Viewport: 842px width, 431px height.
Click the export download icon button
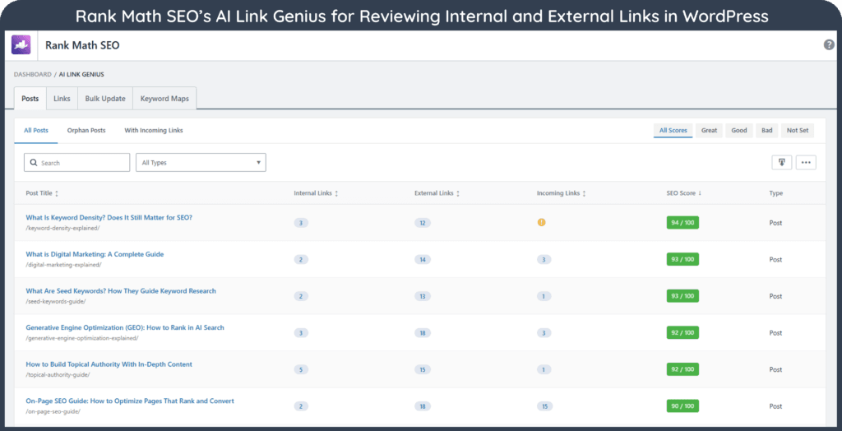coord(782,162)
